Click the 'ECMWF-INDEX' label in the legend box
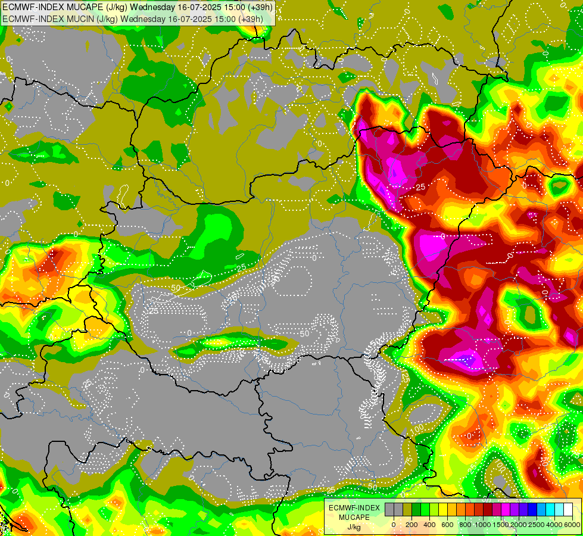 [354, 508]
